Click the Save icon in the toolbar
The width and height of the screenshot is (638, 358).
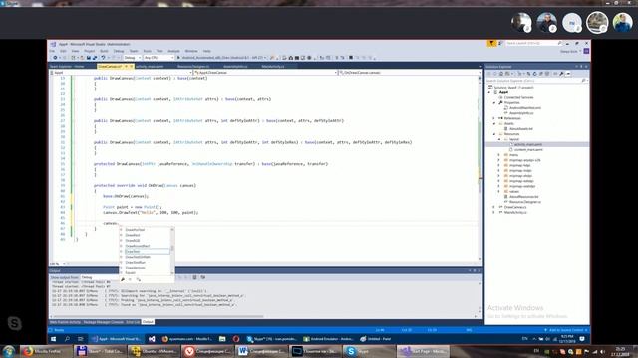click(x=89, y=58)
